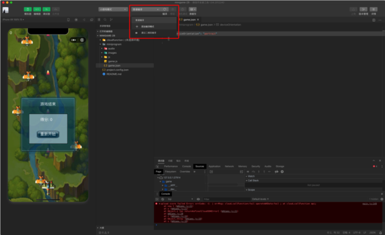Click the restart button in game simulator
Image resolution: width=385 pixels, height=235 pixels.
(x=48, y=134)
